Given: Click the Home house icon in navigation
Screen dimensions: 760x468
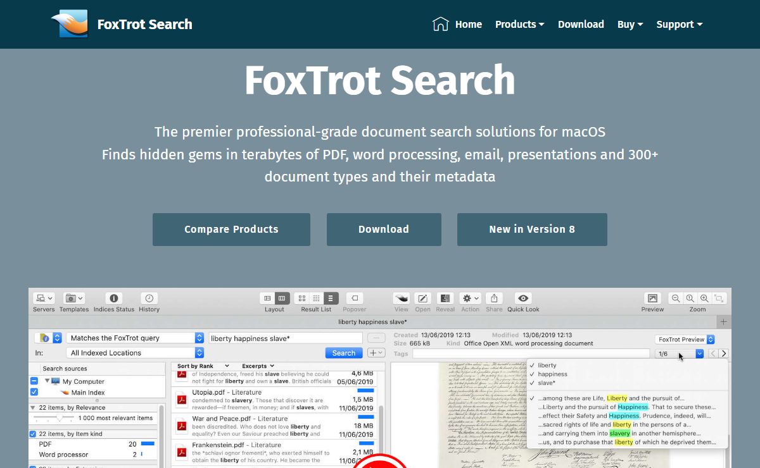Looking at the screenshot, I should click(440, 24).
